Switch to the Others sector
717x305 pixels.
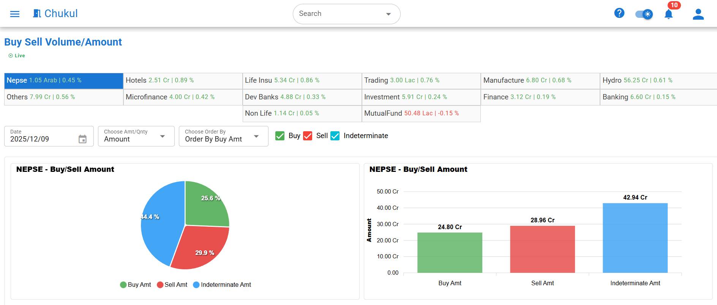(64, 97)
